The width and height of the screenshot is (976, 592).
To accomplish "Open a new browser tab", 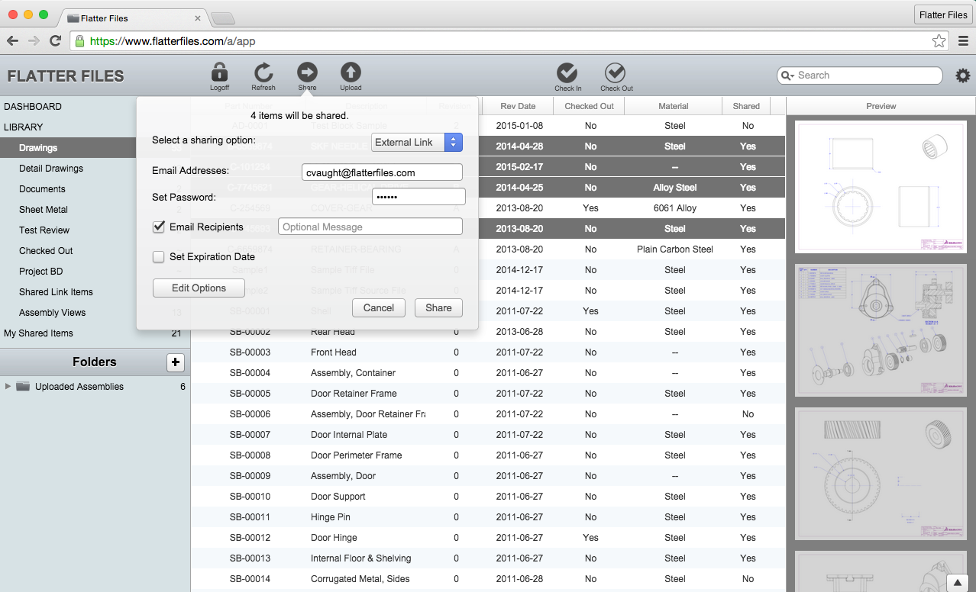I will 222,18.
